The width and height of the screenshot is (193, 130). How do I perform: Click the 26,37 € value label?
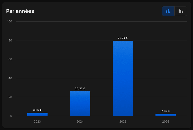click(x=80, y=89)
